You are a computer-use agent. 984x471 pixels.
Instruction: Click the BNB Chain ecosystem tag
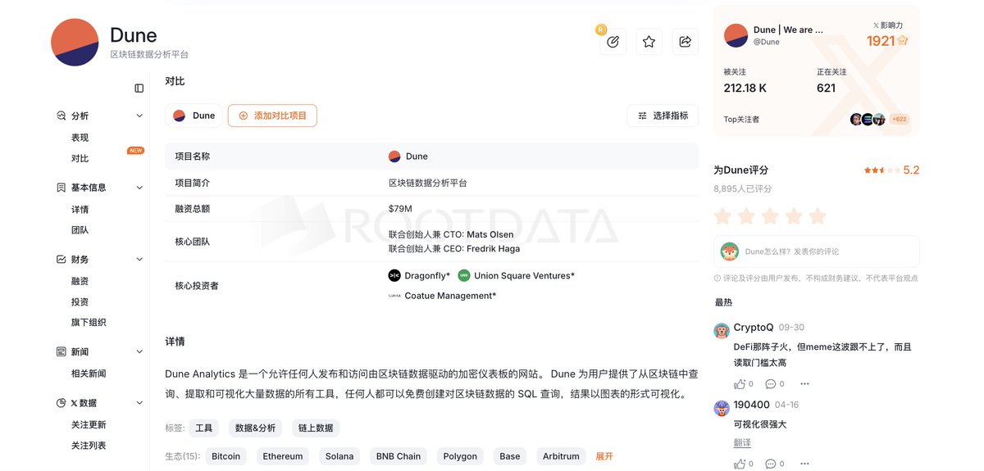click(x=399, y=456)
